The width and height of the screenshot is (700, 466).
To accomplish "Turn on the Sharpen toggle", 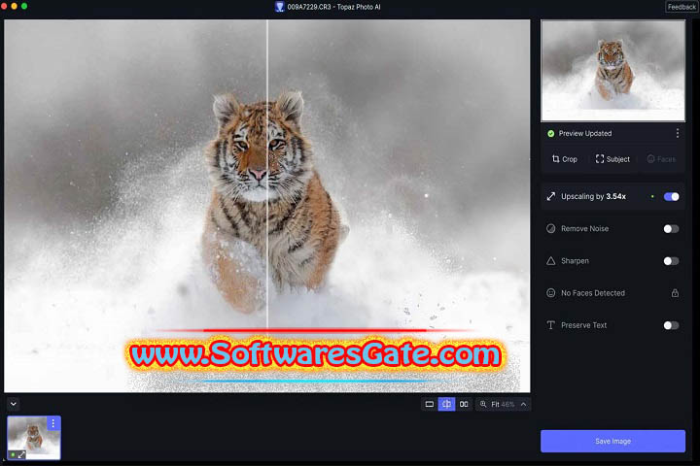I will point(671,261).
